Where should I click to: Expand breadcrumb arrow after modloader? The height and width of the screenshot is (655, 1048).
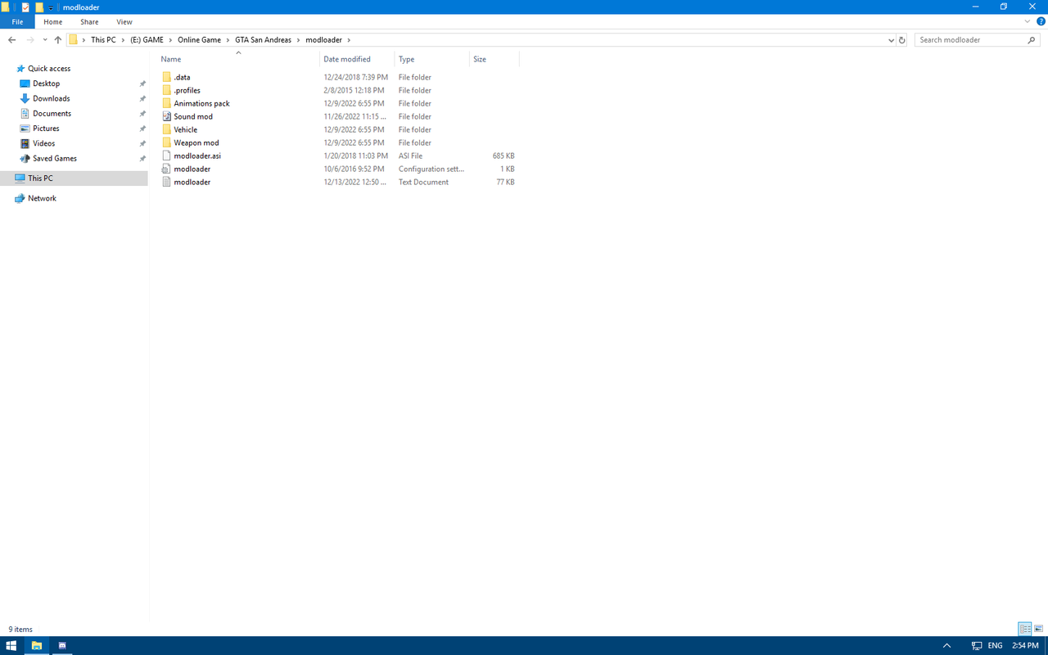pos(349,39)
